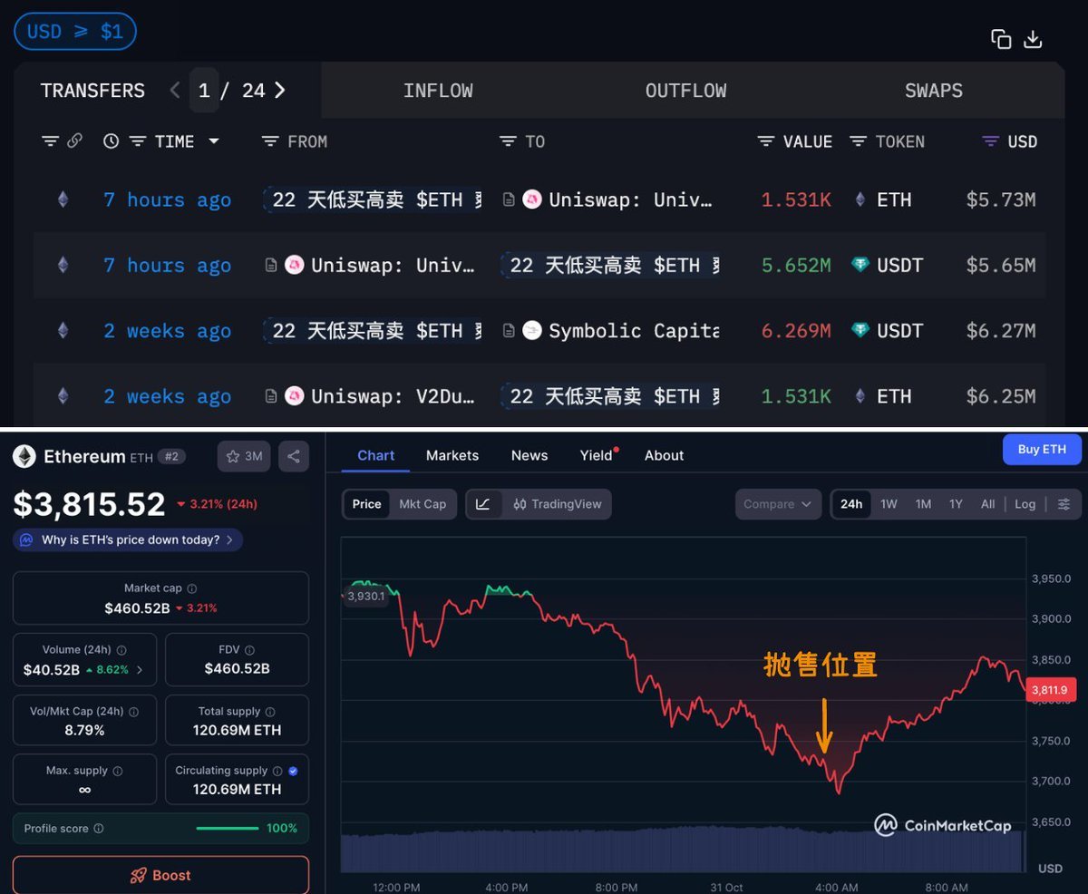
Task: Switch chart to Mkt Cap
Action: [x=423, y=504]
